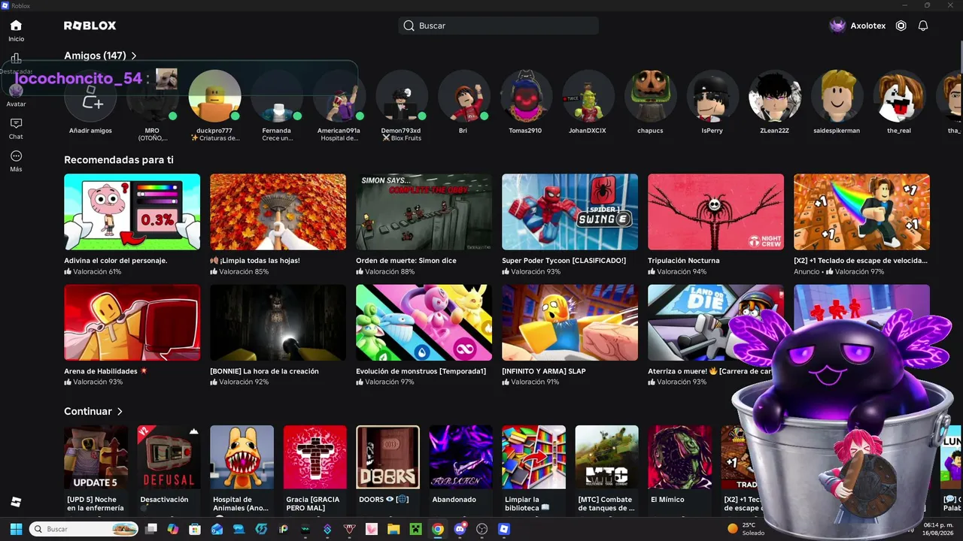Continue playing DOORS

(x=387, y=457)
